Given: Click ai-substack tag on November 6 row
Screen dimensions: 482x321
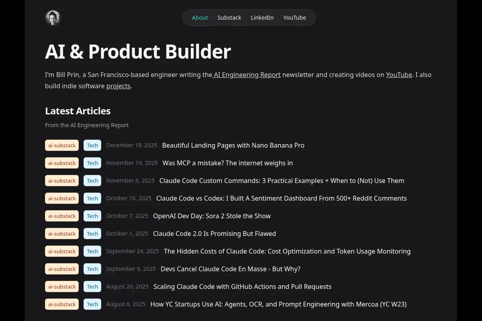Looking at the screenshot, I should click(x=62, y=181).
